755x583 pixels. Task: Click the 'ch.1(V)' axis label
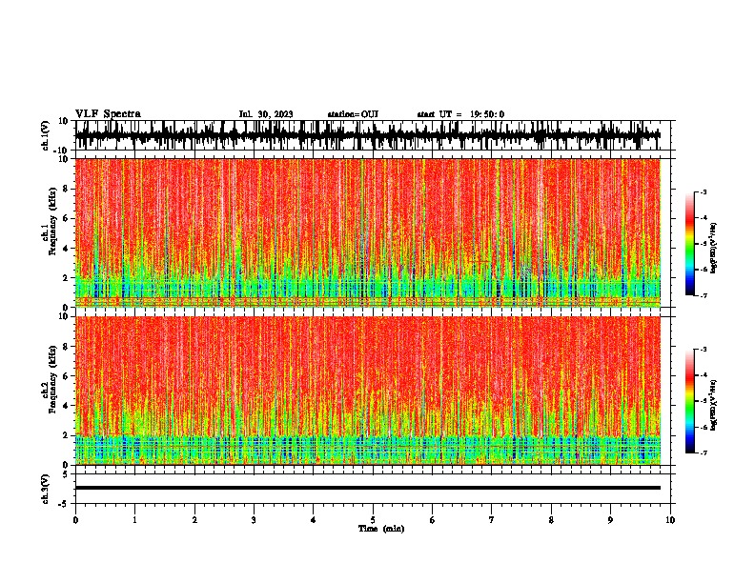tap(46, 135)
